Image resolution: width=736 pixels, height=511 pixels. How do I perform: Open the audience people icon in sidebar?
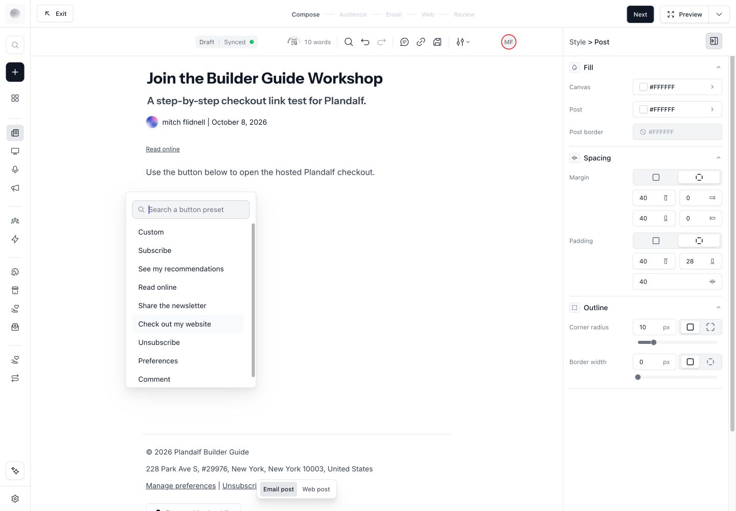click(15, 221)
